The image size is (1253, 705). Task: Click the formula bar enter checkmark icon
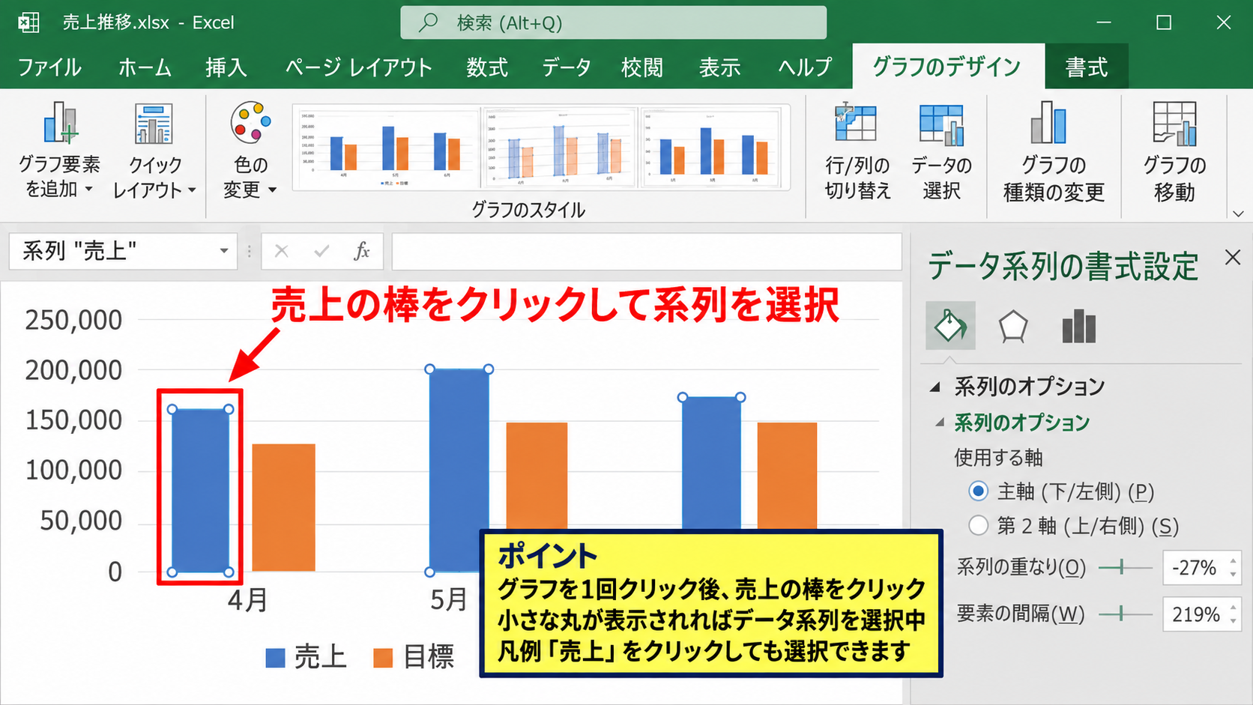pyautogui.click(x=321, y=251)
